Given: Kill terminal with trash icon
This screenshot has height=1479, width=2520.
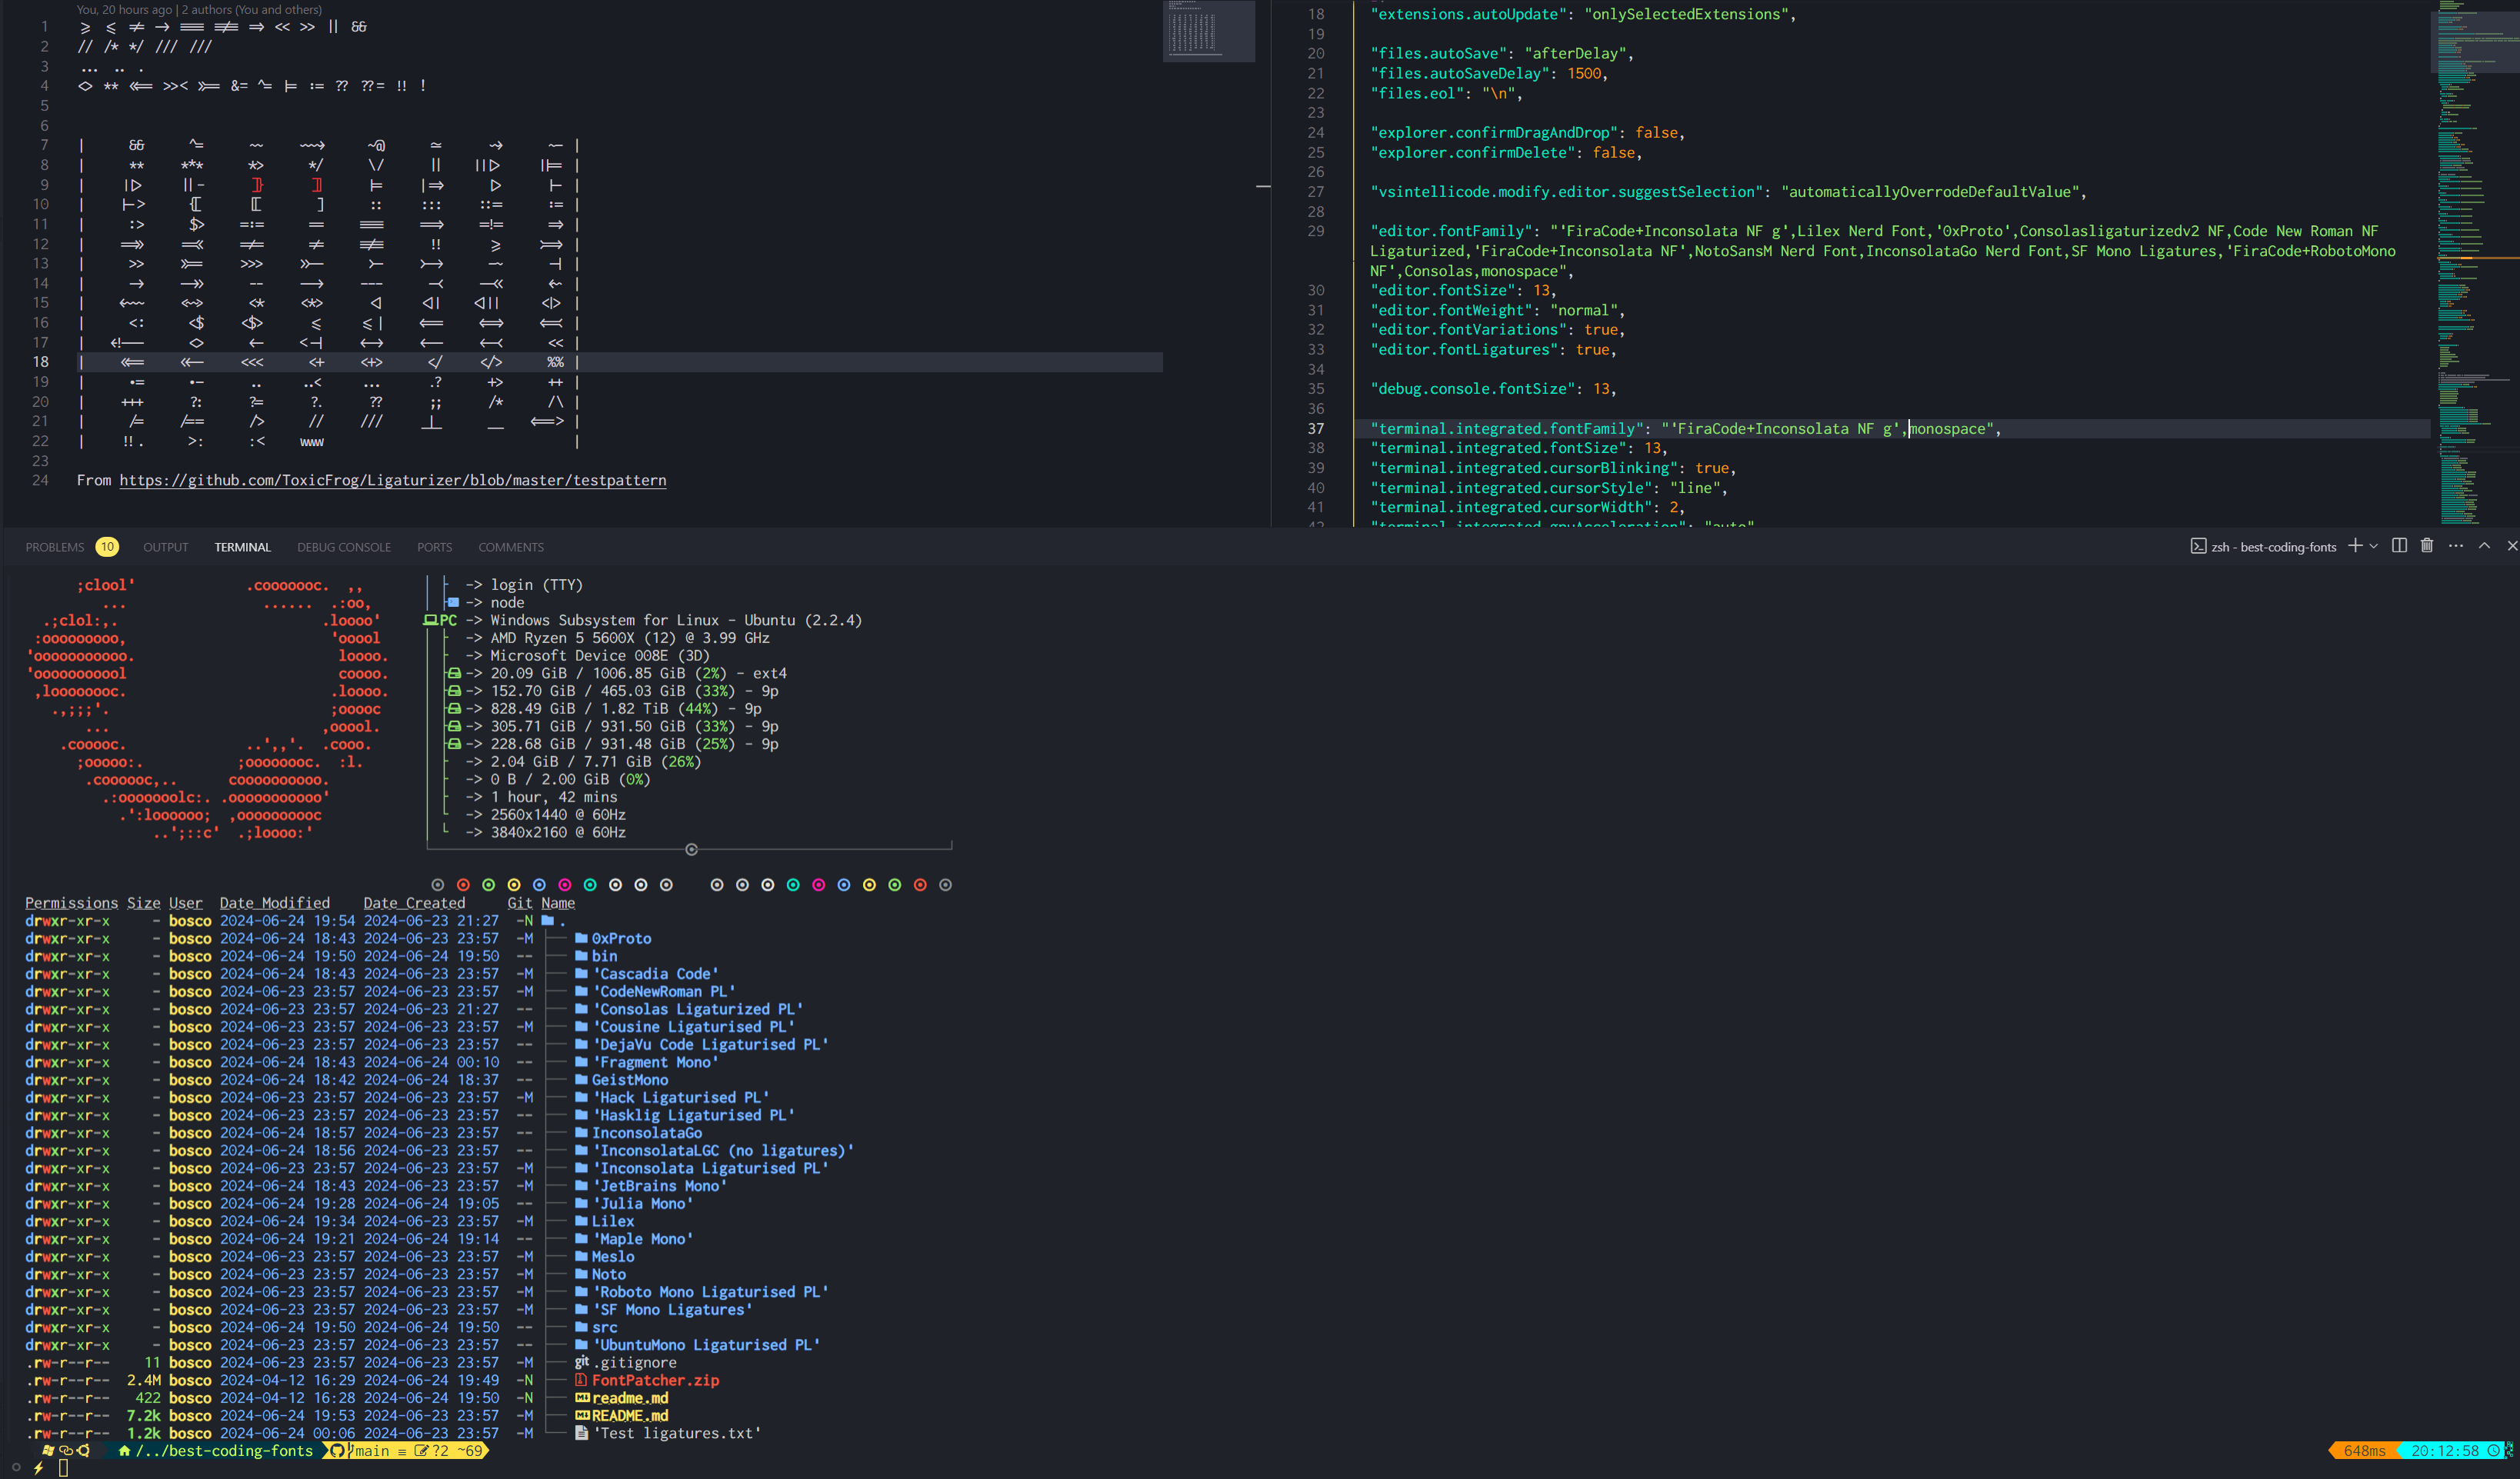Looking at the screenshot, I should coord(2427,546).
